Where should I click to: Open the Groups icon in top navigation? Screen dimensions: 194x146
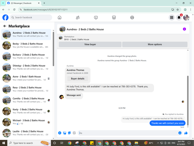(x=132, y=18)
